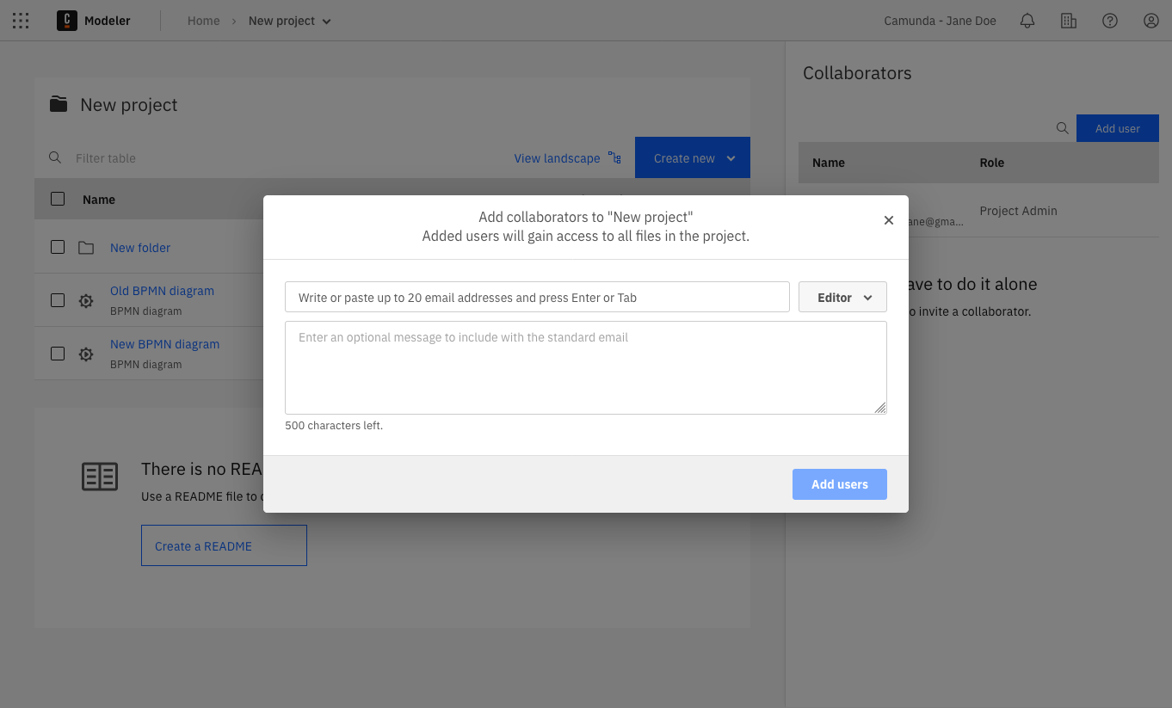
Task: Close the Add collaborators dialog
Action: pos(889,220)
